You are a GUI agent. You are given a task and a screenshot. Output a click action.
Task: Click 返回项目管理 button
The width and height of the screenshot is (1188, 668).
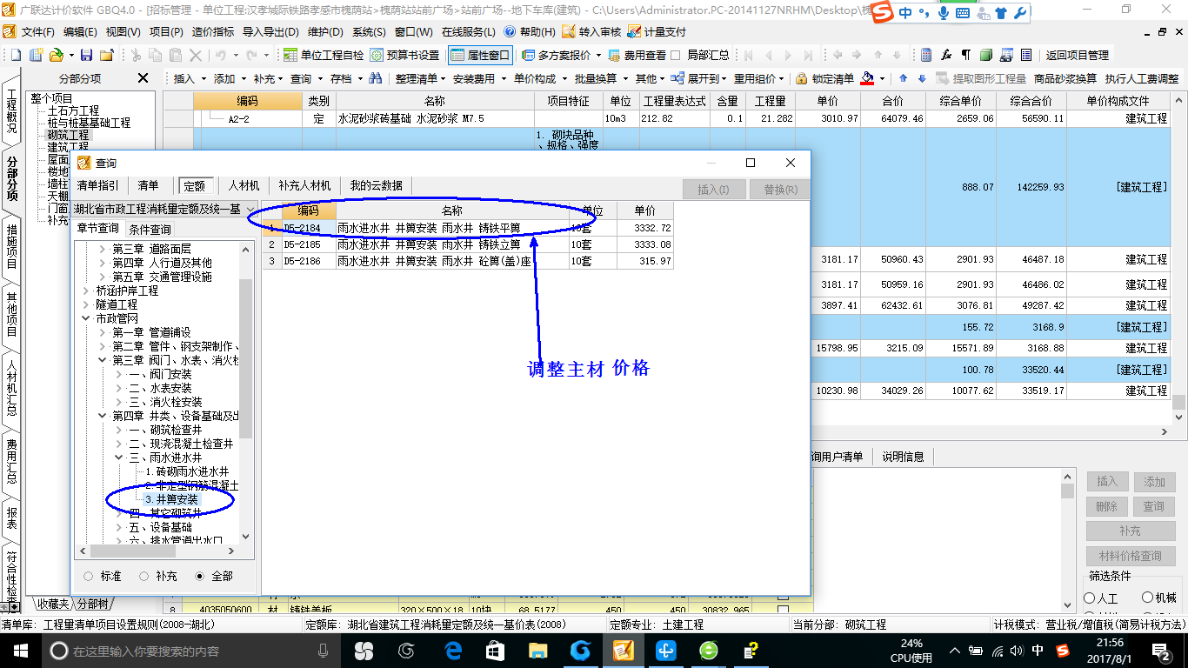[x=1078, y=55]
